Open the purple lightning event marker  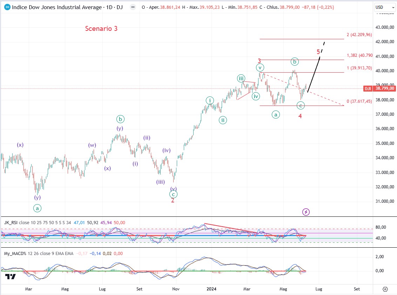pyautogui.click(x=306, y=212)
